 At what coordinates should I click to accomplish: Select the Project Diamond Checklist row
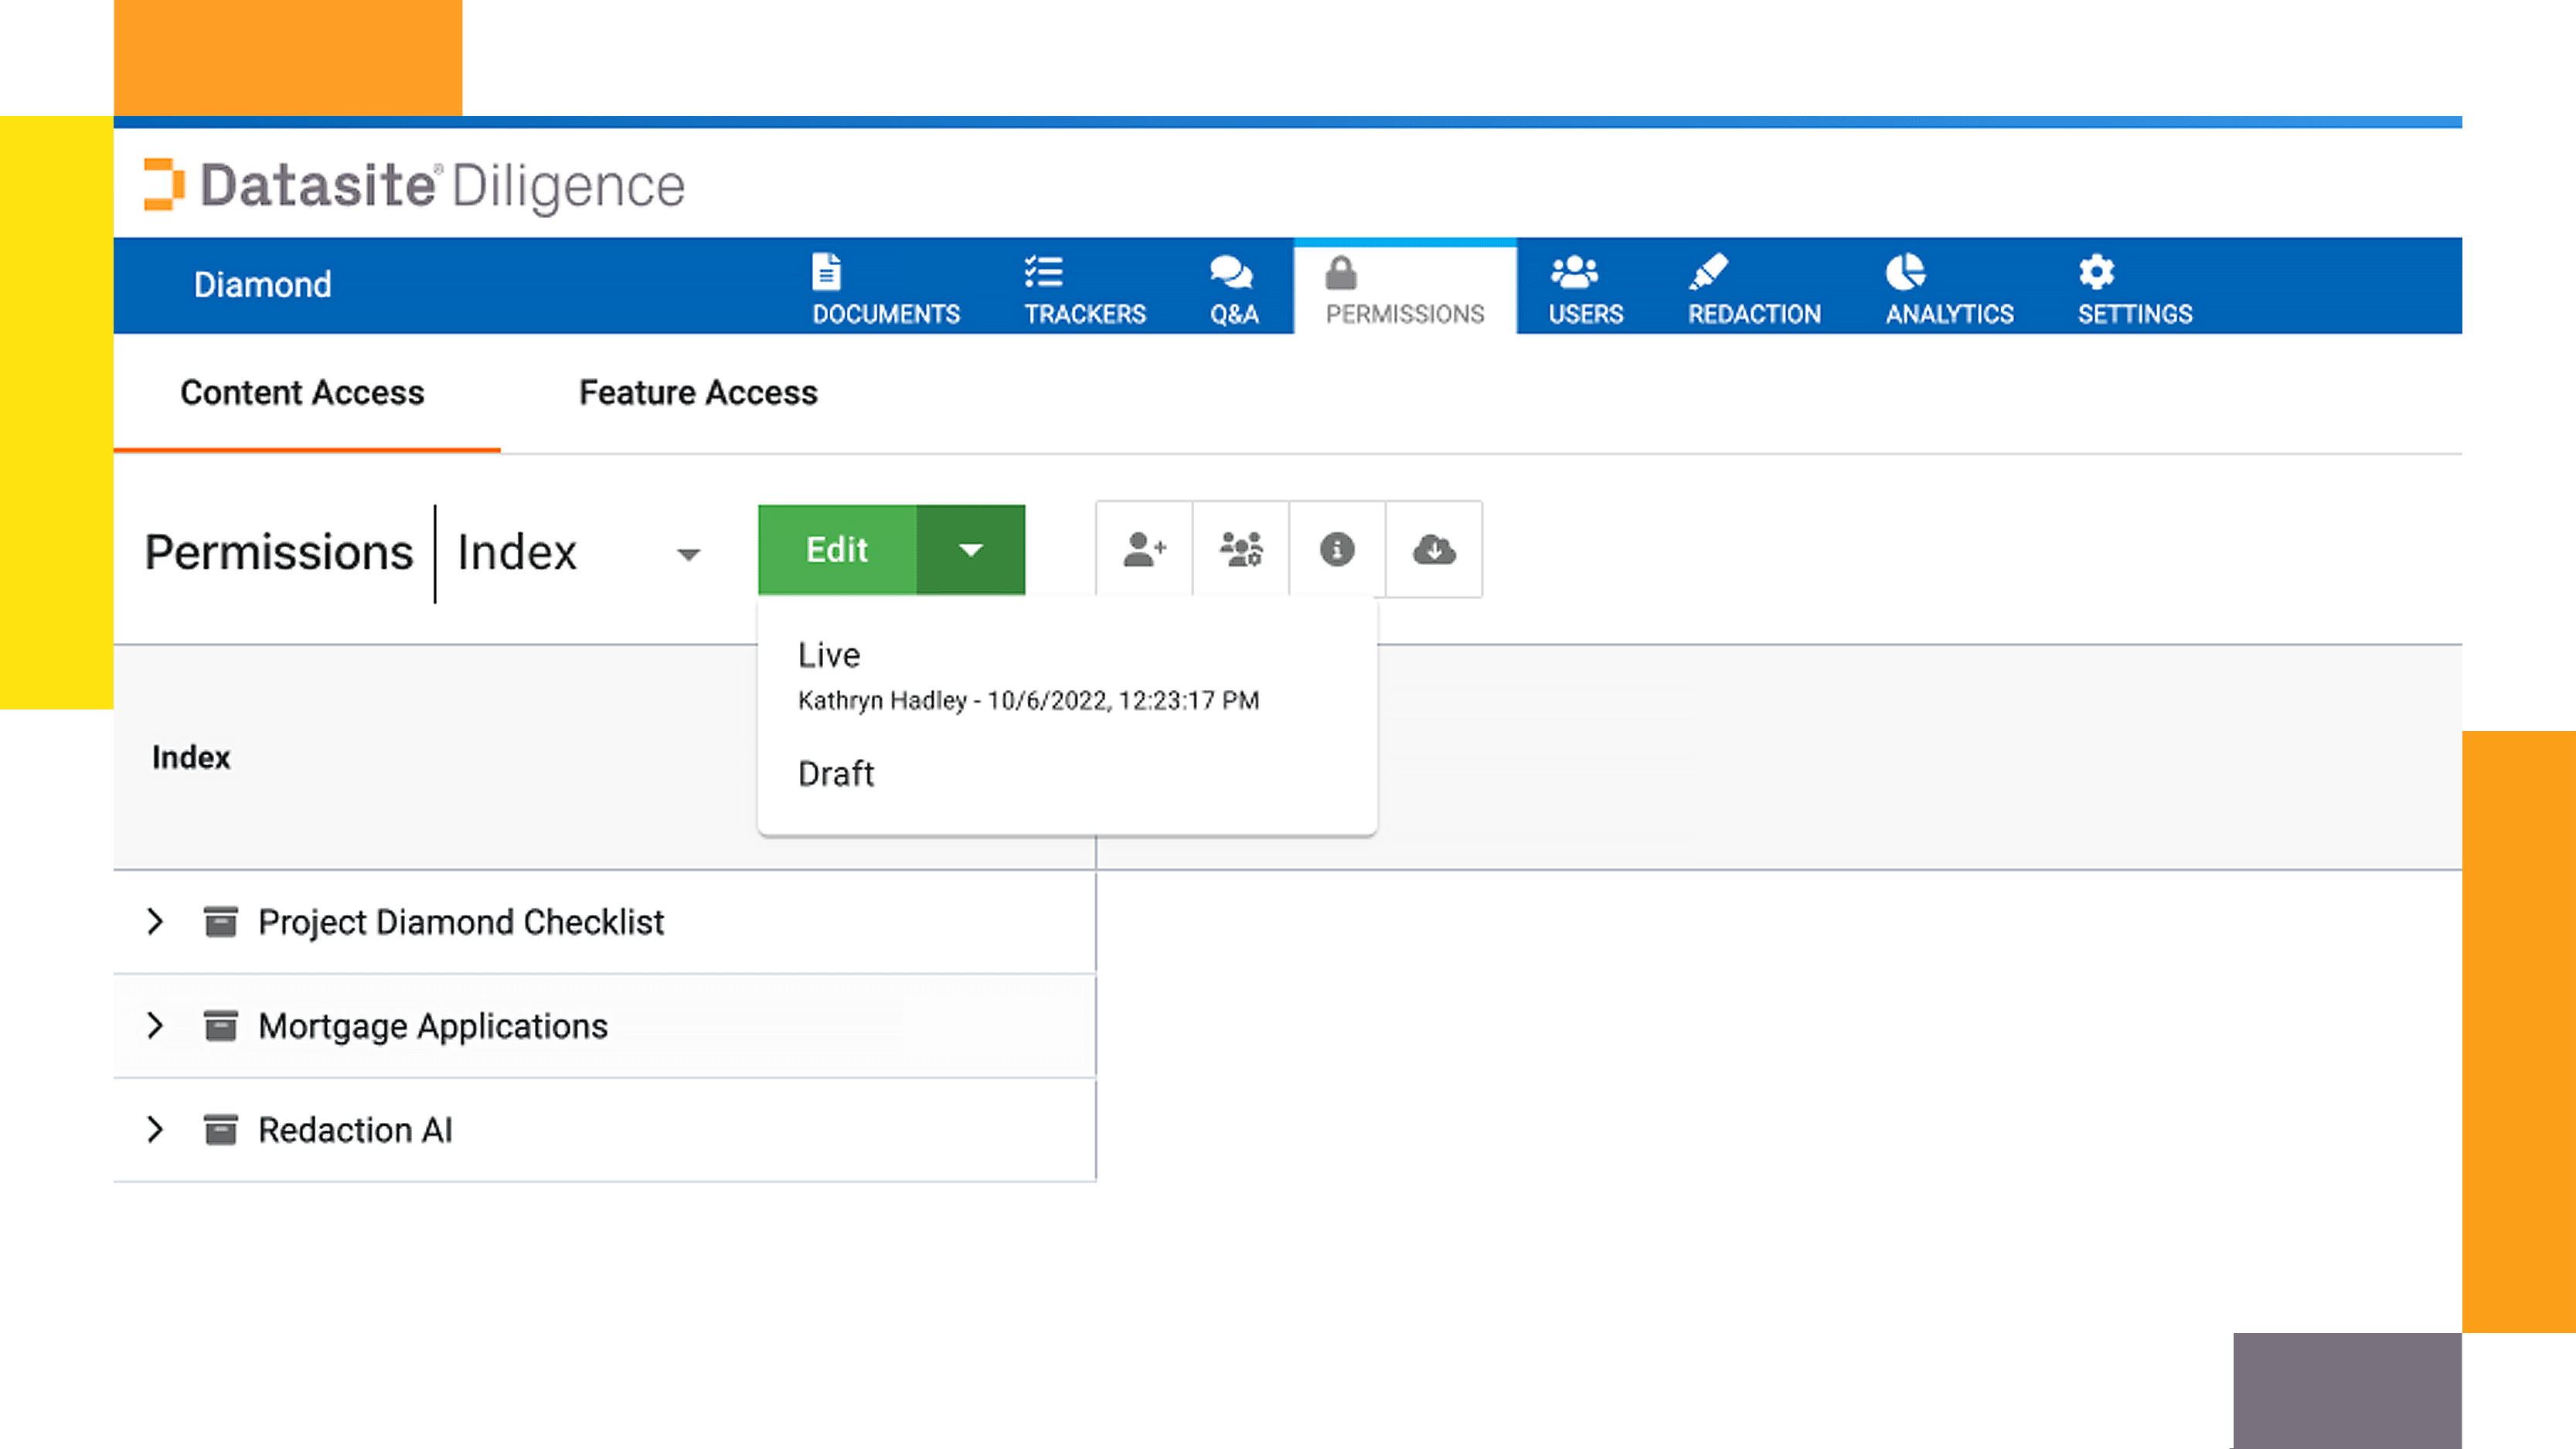pyautogui.click(x=604, y=921)
